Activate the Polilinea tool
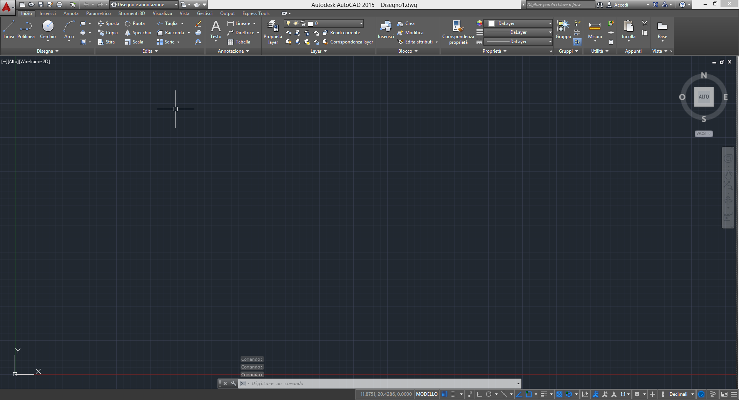The image size is (739, 400). pyautogui.click(x=26, y=30)
